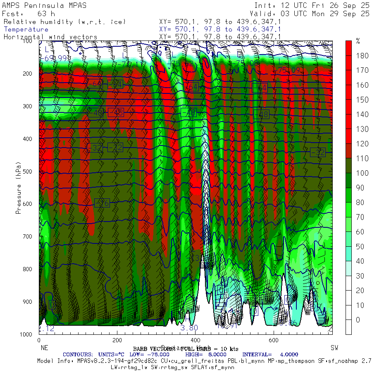Select the 'Init: 12 UTC Fri 26 Sep 25' line
The image size is (372, 372).
point(312,5)
